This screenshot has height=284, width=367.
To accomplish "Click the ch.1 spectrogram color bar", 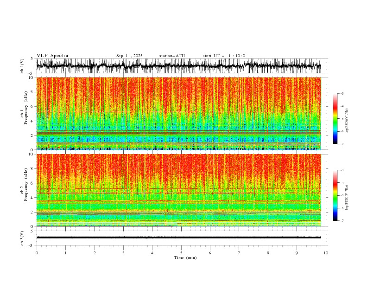I will 335,119.
